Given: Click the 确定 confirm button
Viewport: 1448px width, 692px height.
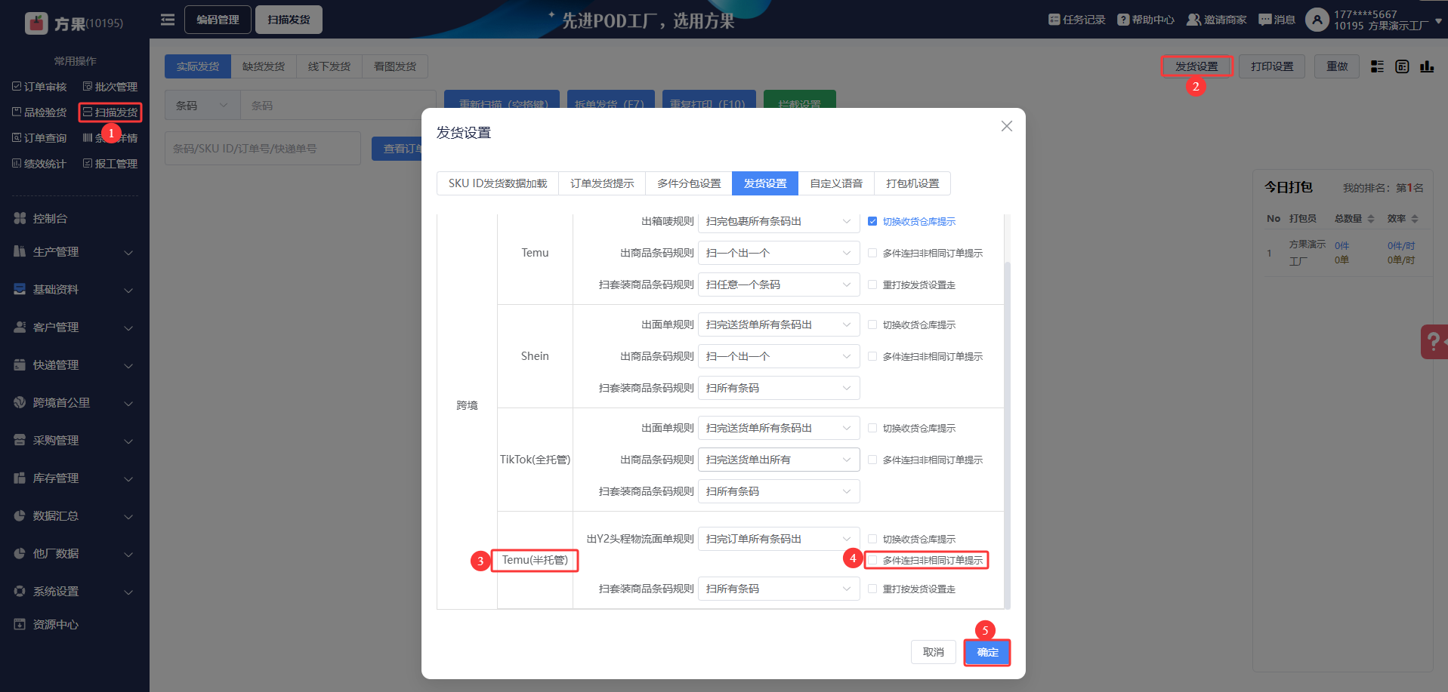Looking at the screenshot, I should click(986, 652).
